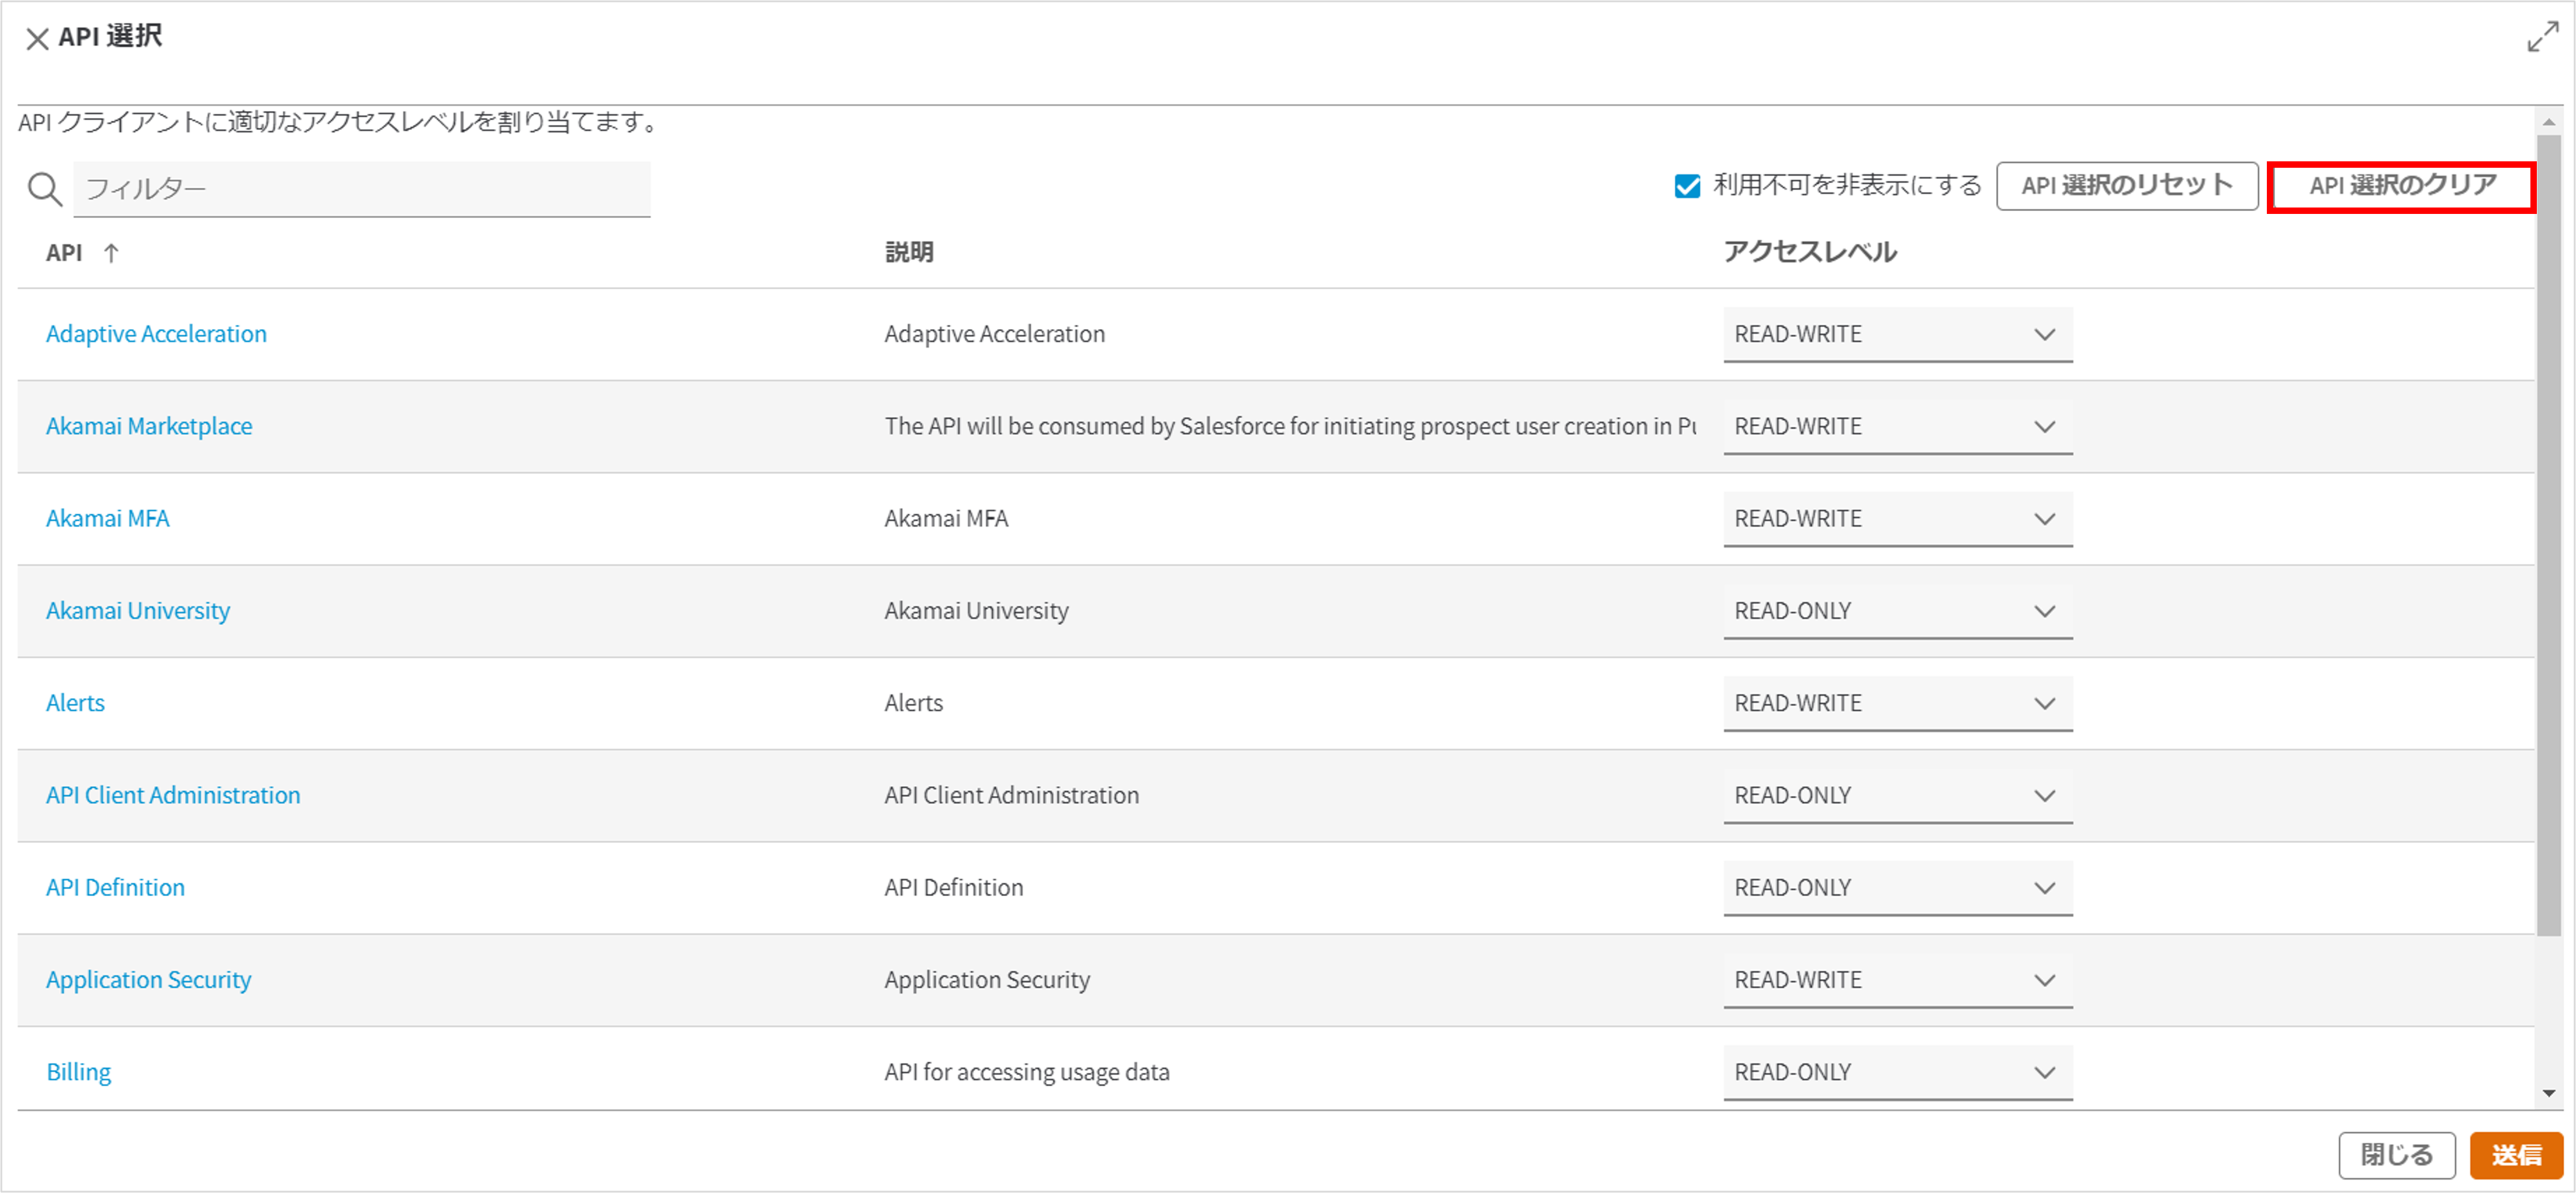Screen dimensions: 2576x1193
Task: Open Akamai University access level dropdown
Action: tap(1896, 611)
